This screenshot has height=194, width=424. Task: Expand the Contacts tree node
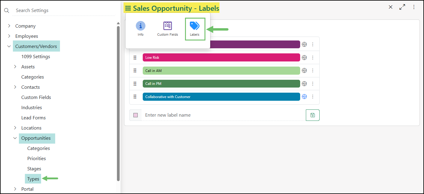[x=15, y=87]
